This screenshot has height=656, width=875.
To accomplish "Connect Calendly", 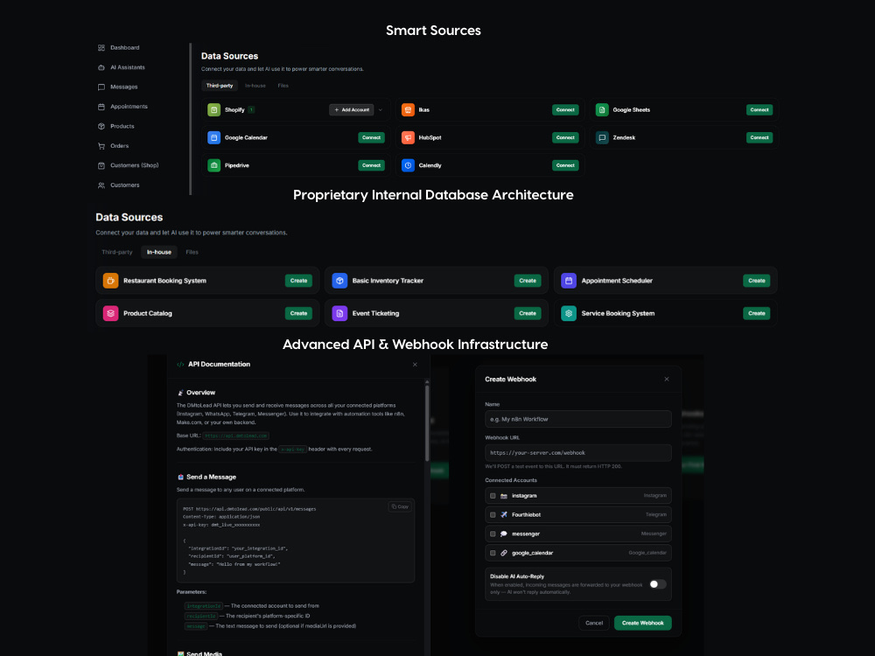I will (565, 165).
